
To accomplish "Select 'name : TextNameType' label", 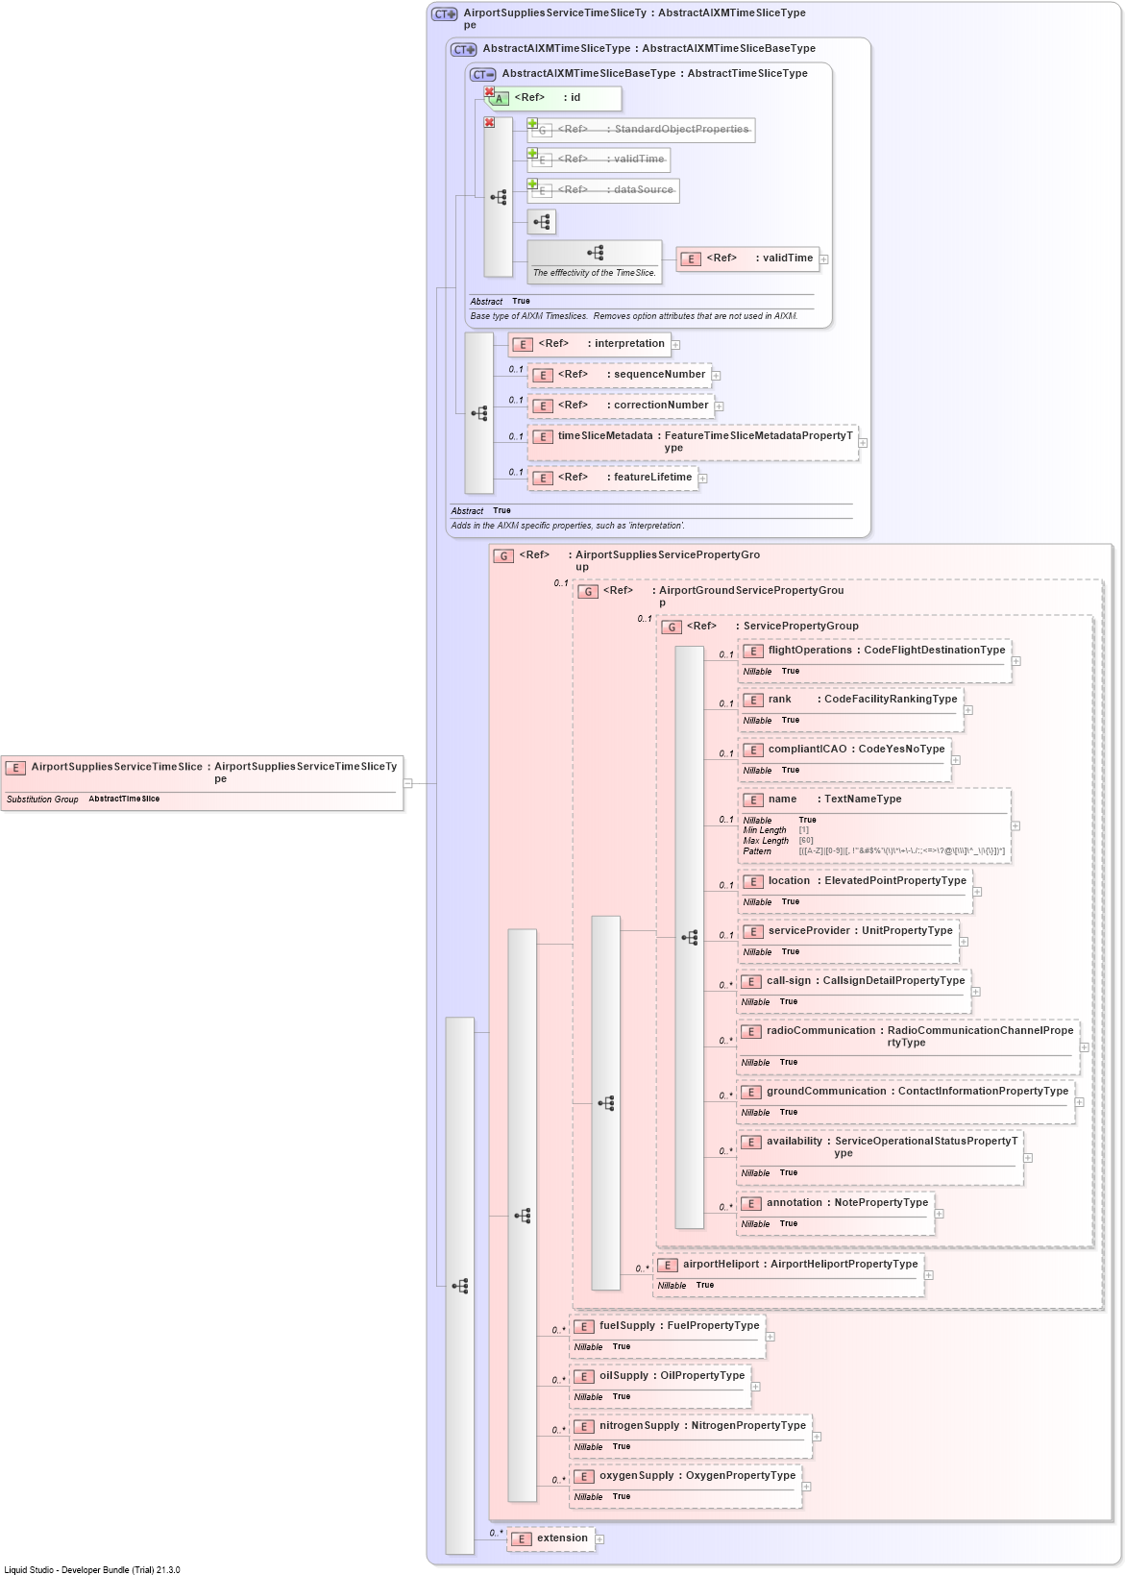I will click(835, 800).
